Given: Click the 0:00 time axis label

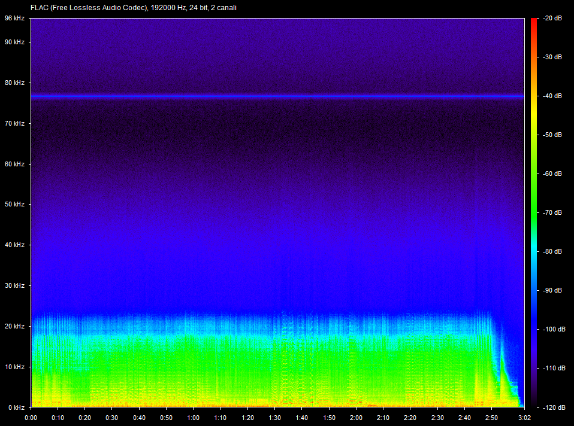Looking at the screenshot, I should (x=31, y=418).
